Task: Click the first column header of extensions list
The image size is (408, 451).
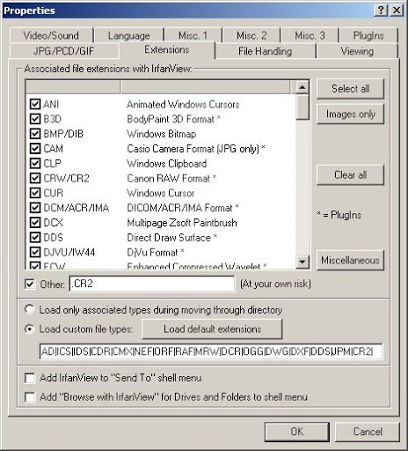Action: 73,87
